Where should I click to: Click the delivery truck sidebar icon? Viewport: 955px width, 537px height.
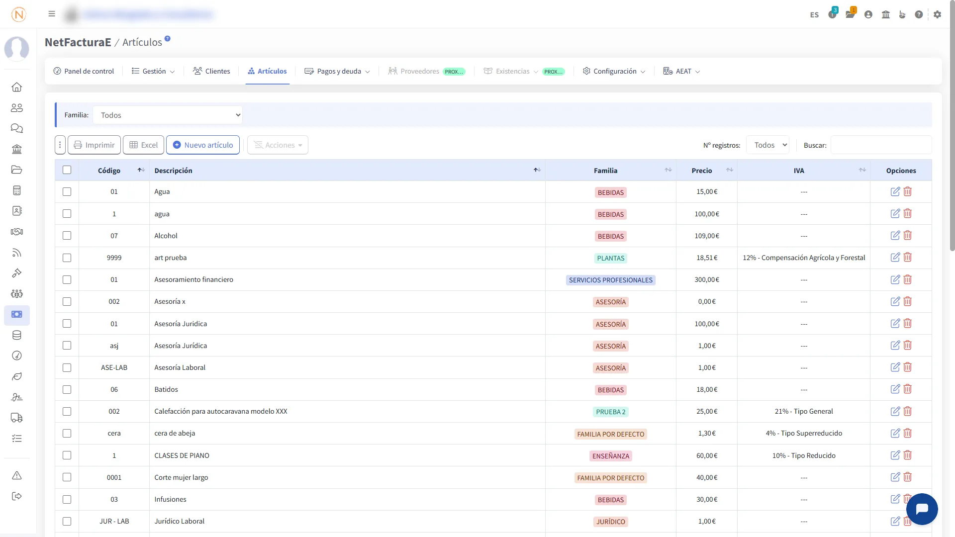[x=16, y=418]
